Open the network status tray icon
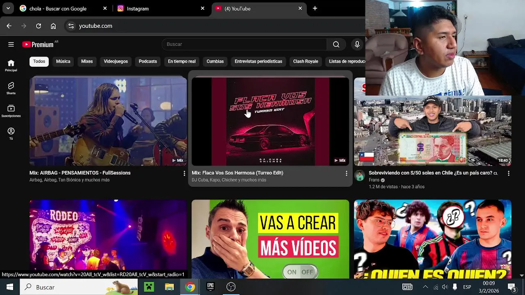The width and height of the screenshot is (525, 295). [x=436, y=287]
